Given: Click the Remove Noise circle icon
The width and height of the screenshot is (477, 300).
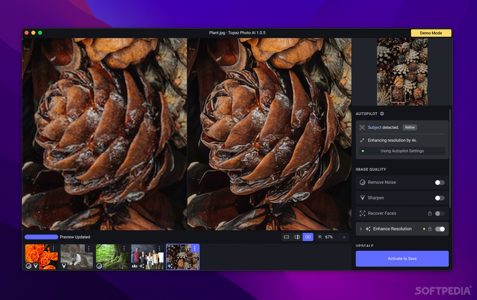Looking at the screenshot, I should 363,182.
